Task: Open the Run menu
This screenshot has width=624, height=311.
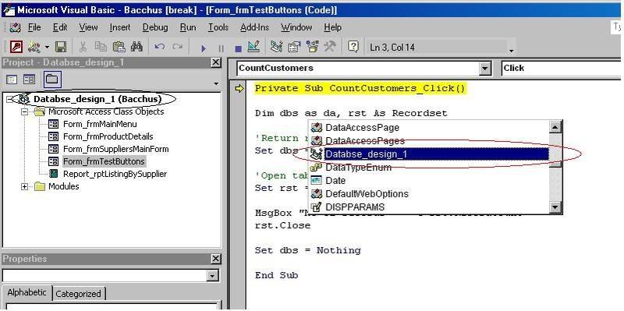Action: [188, 27]
